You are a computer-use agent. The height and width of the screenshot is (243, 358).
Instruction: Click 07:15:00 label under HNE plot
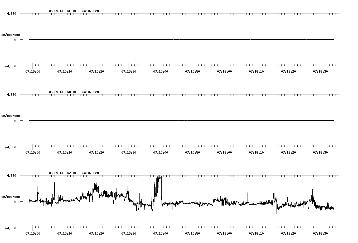coord(32,72)
